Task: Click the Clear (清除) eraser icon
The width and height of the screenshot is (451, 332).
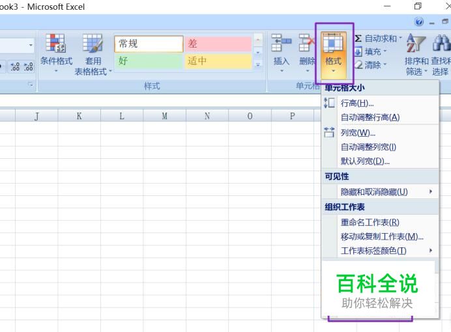Action: pos(358,65)
